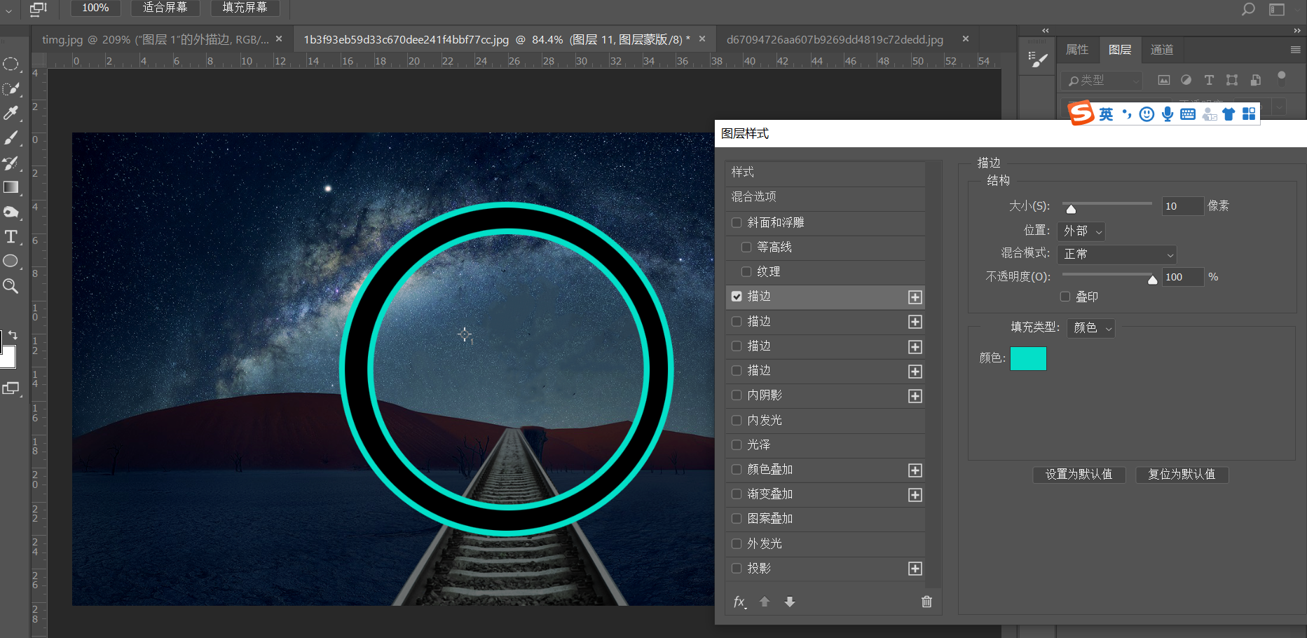Change screen mode from toolbar bottom

click(x=11, y=388)
